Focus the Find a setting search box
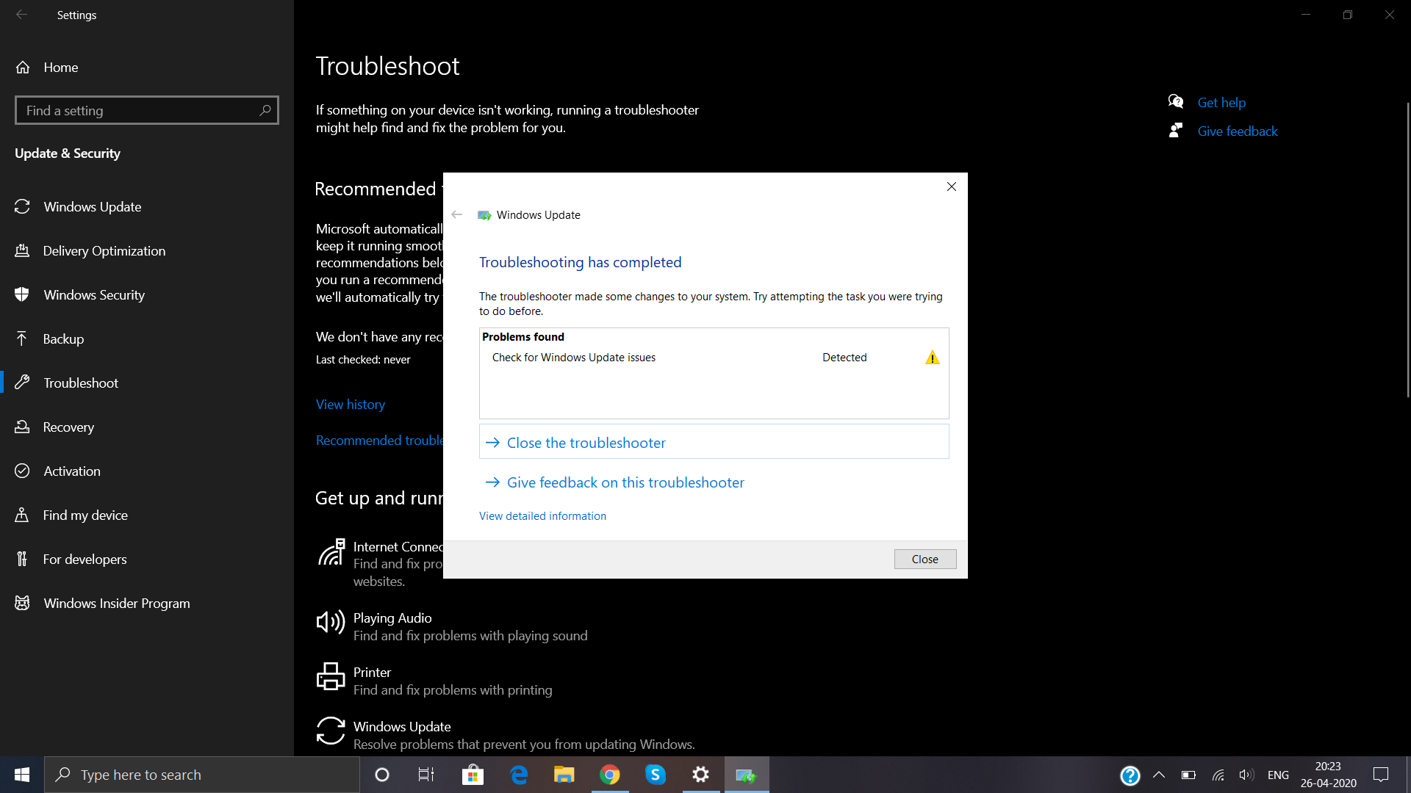Screen dimensions: 1411x793 (x=147, y=110)
